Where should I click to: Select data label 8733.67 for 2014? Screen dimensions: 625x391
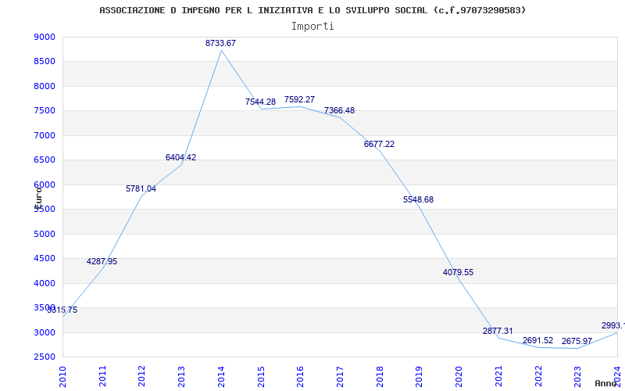click(220, 43)
